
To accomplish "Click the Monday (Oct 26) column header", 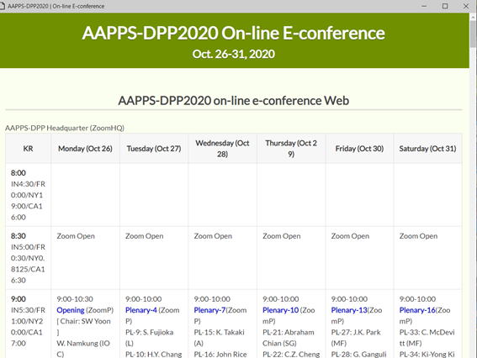I will click(x=85, y=149).
